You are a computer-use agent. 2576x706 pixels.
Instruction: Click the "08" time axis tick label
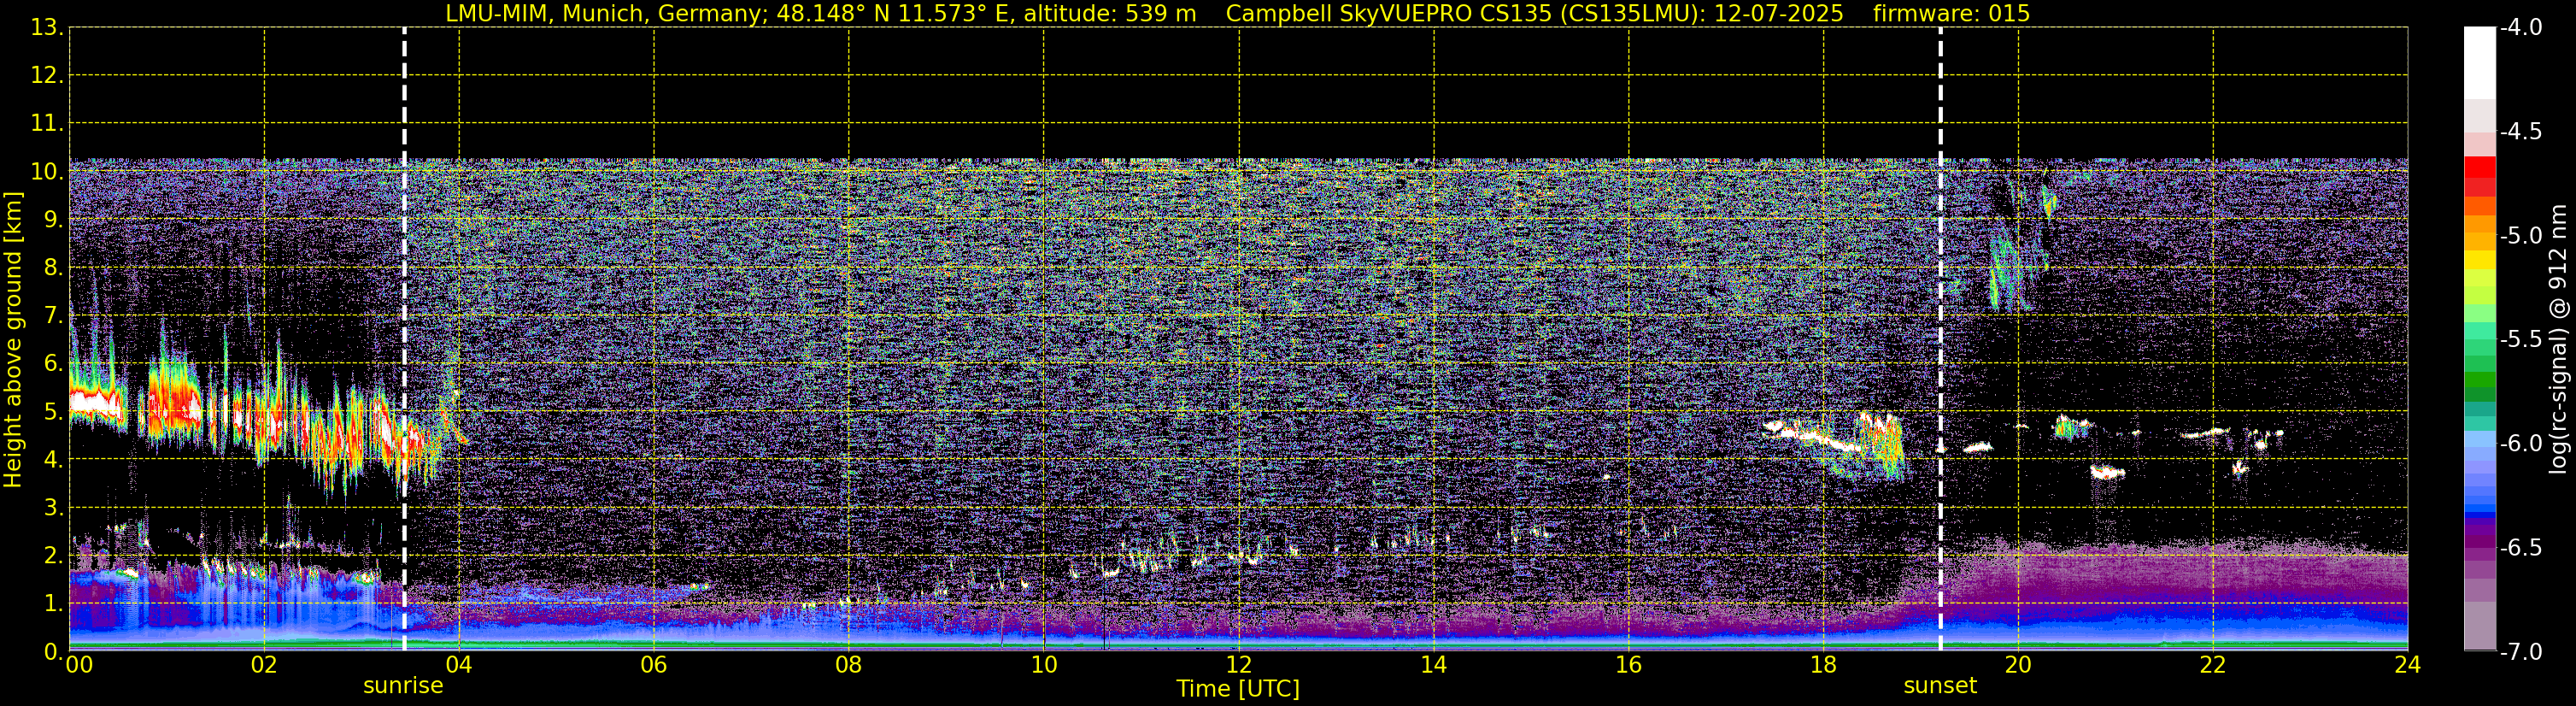tap(849, 665)
